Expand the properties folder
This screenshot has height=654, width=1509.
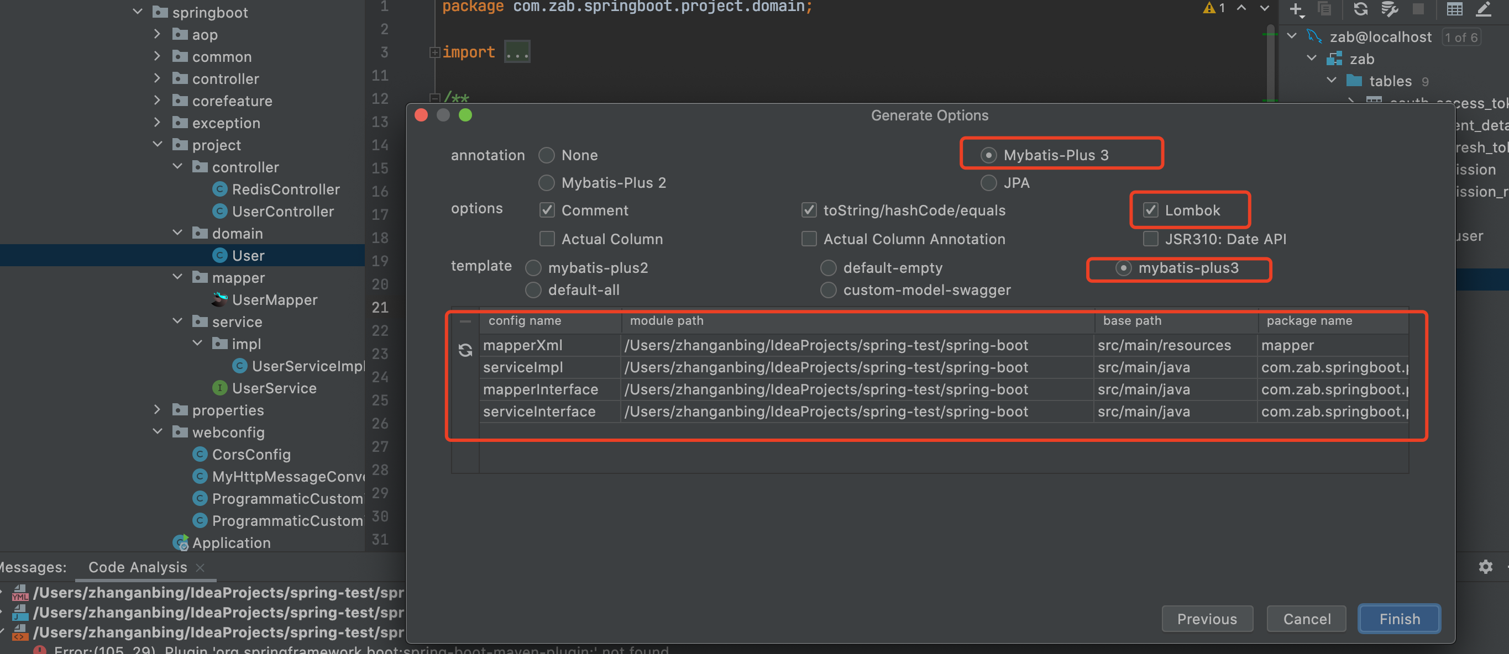pos(157,410)
